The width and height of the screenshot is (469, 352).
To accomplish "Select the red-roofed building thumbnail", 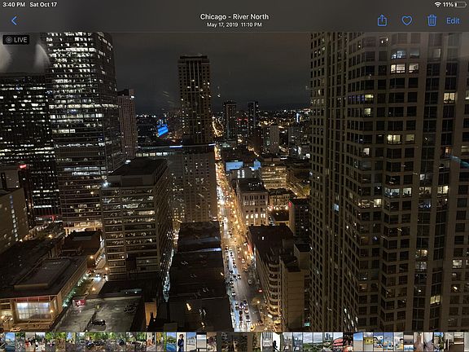I will point(338,342).
